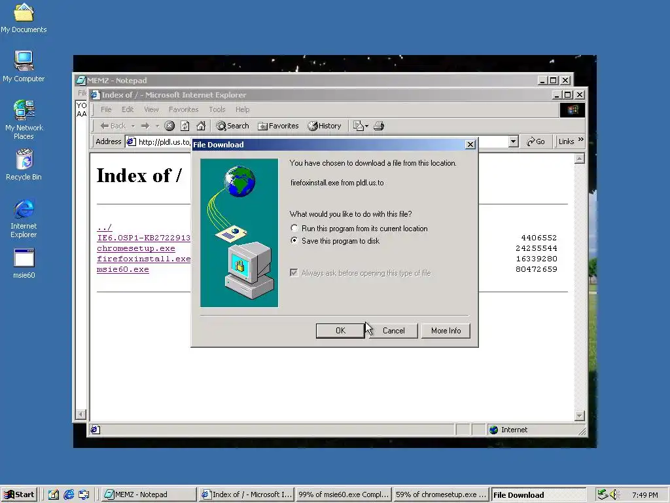Open Favorites pane in IE toolbar
Image resolution: width=670 pixels, height=503 pixels.
[278, 126]
